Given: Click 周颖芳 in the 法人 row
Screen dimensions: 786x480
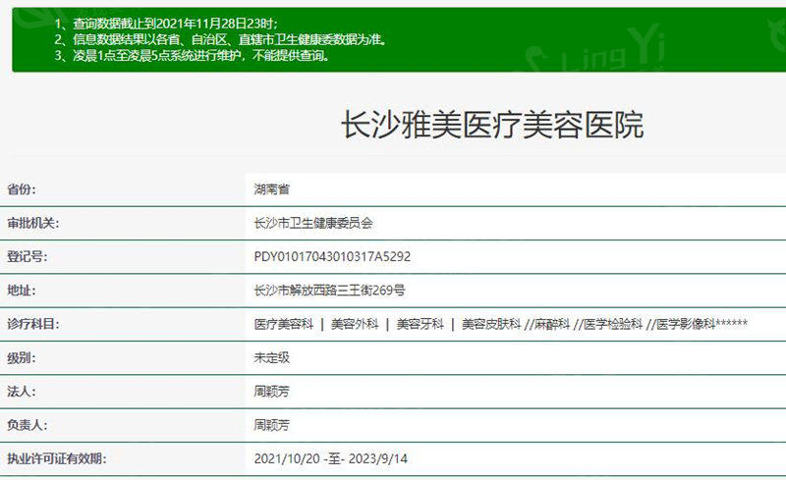Looking at the screenshot, I should click(x=272, y=392).
